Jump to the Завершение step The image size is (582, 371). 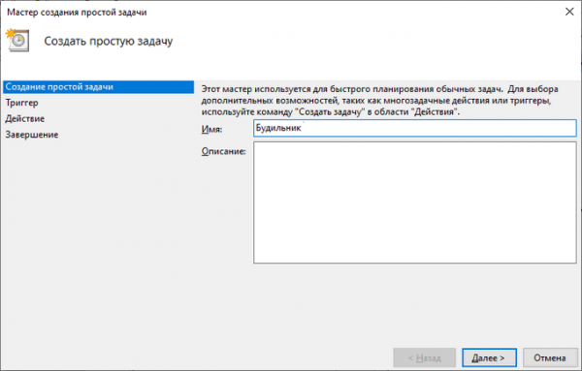[x=32, y=135]
